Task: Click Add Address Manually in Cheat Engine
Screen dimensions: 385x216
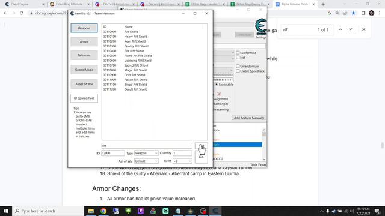Action: click(248, 118)
